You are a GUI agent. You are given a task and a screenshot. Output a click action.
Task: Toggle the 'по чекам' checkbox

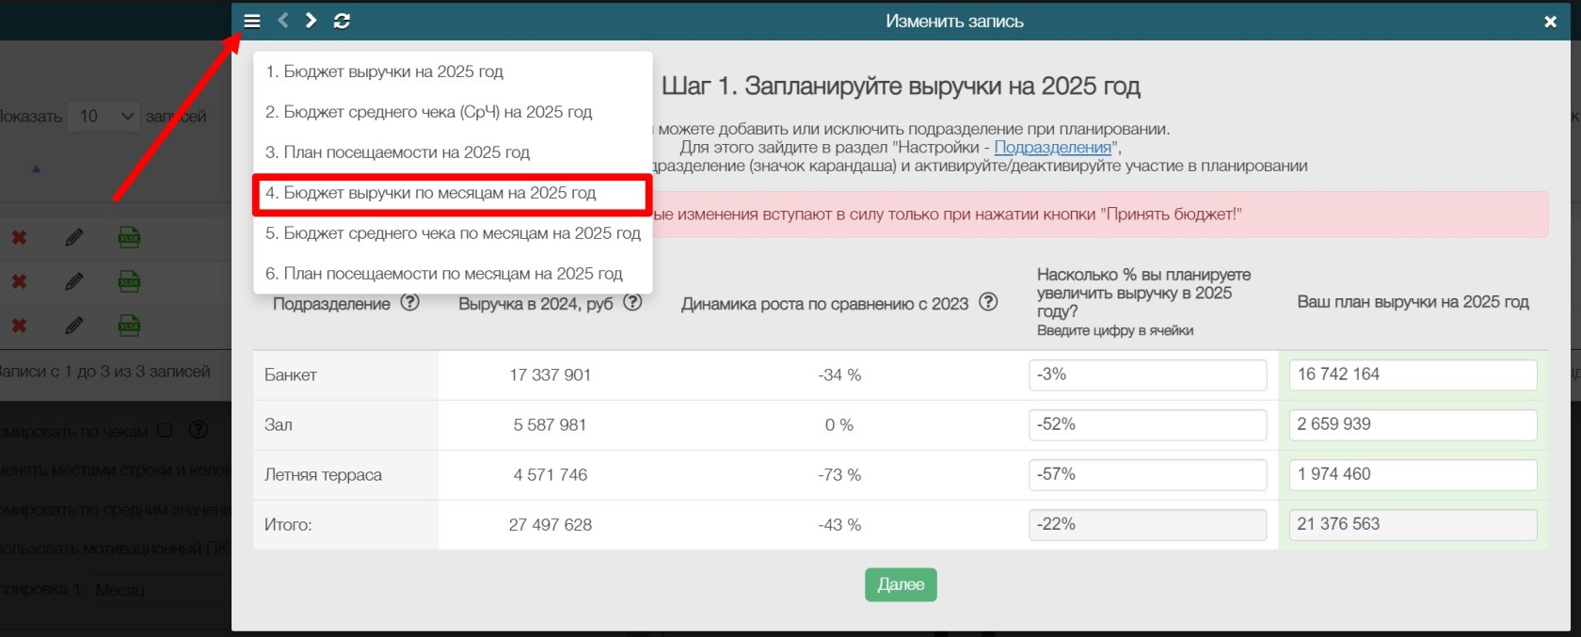pos(165,430)
